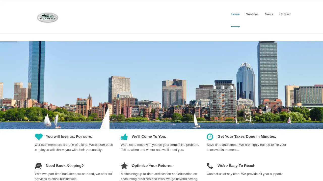Screen dimensions: 323x181
Task: Click the "Need Book Keeping?" heading
Action: (65, 166)
